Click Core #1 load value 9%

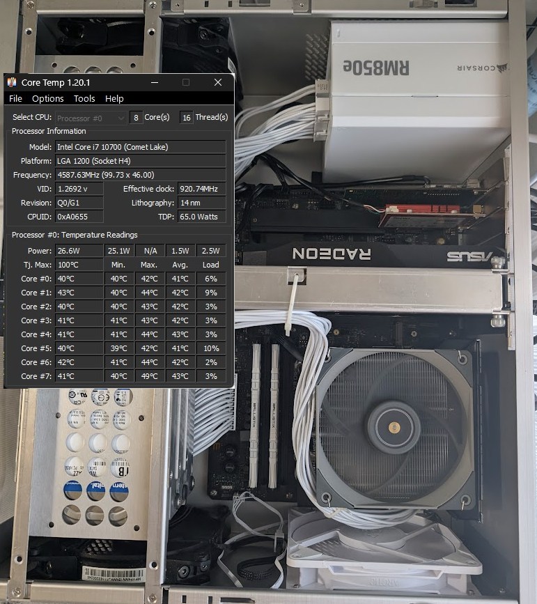211,293
